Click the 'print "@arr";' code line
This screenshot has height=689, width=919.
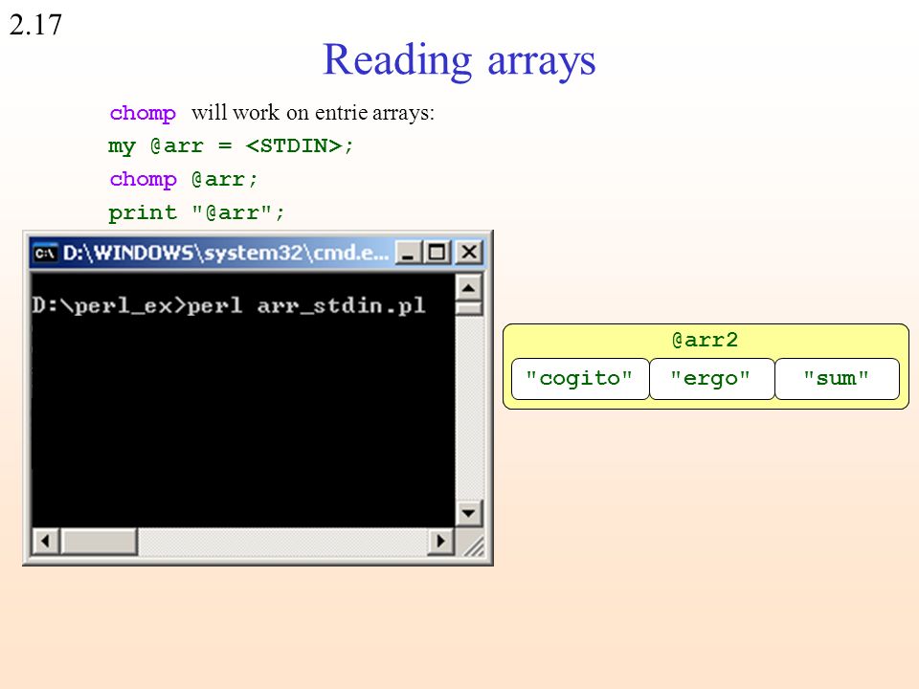pos(196,212)
